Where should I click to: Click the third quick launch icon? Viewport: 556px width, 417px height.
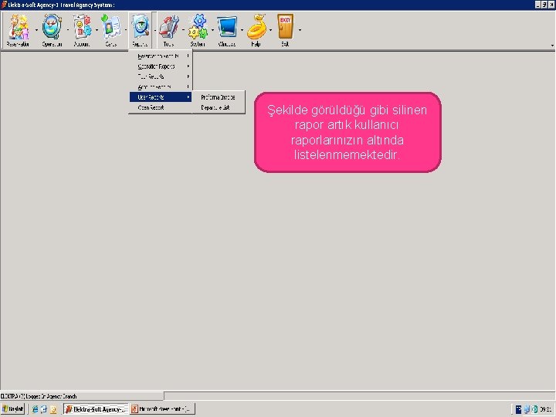tap(53, 409)
